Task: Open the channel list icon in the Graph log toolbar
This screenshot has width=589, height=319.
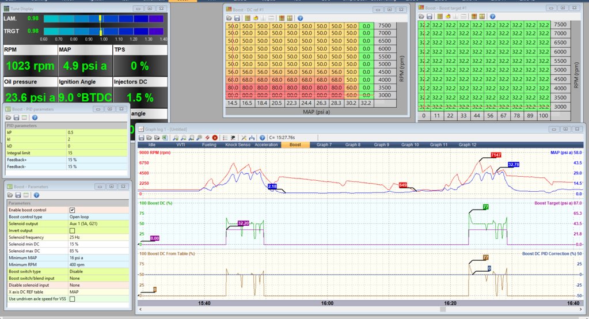Action: (225, 138)
